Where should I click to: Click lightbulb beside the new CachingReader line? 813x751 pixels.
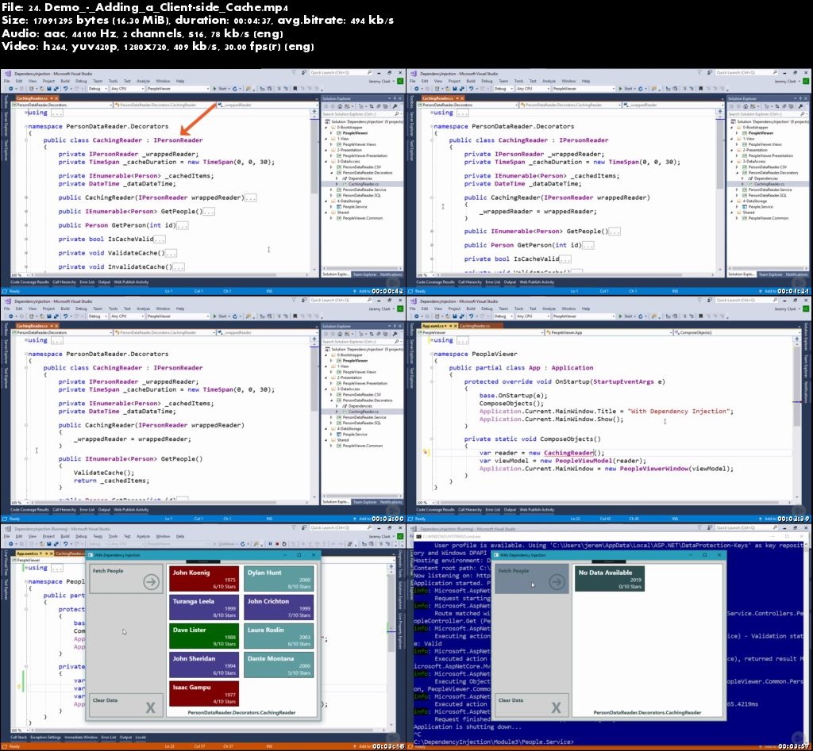click(x=426, y=453)
